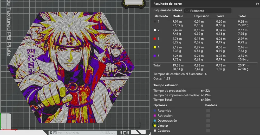Click the Total column header
Image resolution: width=260 pixels, height=135 pixels.
(242, 16)
